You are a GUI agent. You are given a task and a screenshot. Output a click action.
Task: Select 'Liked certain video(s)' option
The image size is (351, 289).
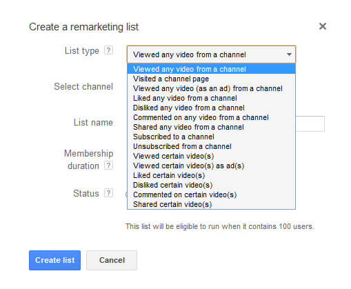click(211, 175)
